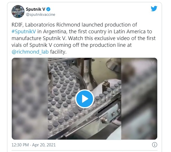Image resolution: width=171 pixels, height=152 pixels.
Task: Click the word "facility." ending the tweet
Action: (x=58, y=52)
